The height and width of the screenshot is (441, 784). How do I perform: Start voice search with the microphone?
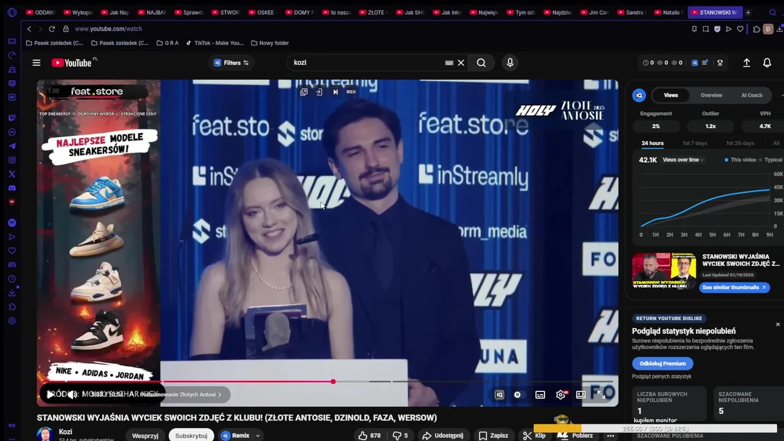tap(510, 62)
